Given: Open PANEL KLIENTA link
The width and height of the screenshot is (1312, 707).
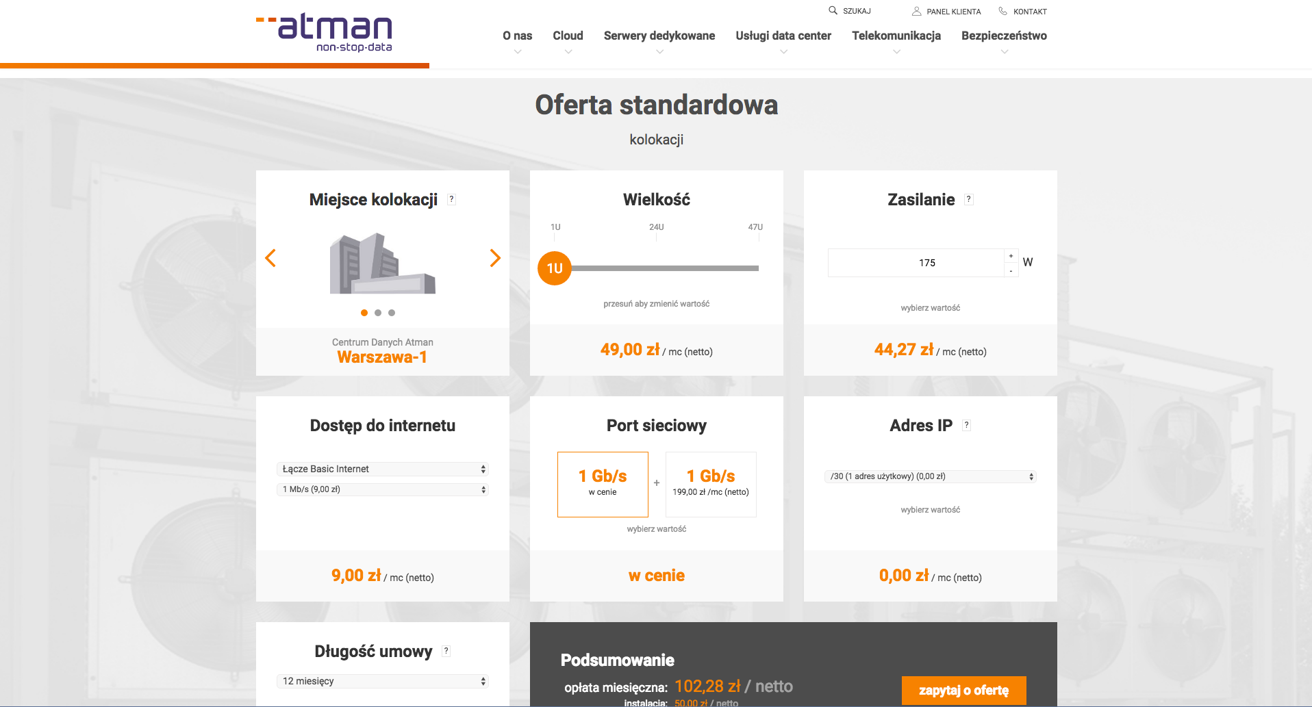Looking at the screenshot, I should [x=953, y=12].
